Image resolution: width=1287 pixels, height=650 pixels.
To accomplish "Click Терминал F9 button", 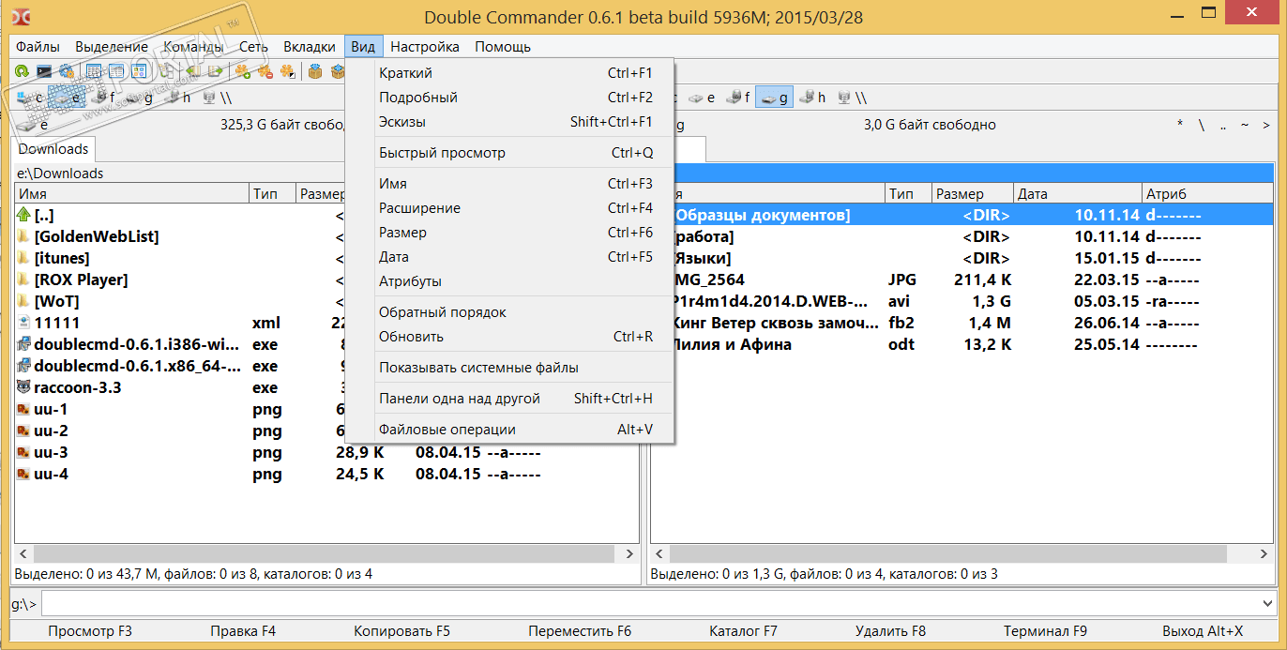I will pos(1045,631).
